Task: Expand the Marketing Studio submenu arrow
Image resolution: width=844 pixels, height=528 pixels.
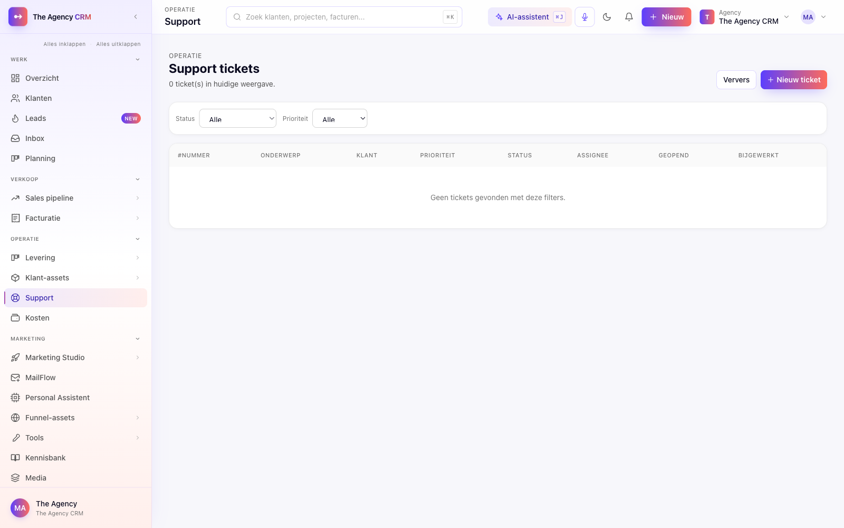Action: tap(138, 357)
